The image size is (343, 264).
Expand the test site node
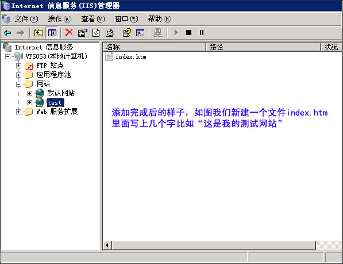coord(29,102)
